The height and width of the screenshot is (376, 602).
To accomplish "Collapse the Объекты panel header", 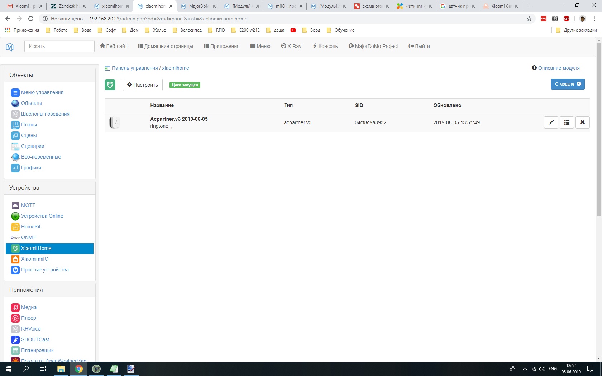I will point(49,75).
